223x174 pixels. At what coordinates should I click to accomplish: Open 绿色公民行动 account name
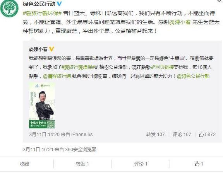[39, 4]
